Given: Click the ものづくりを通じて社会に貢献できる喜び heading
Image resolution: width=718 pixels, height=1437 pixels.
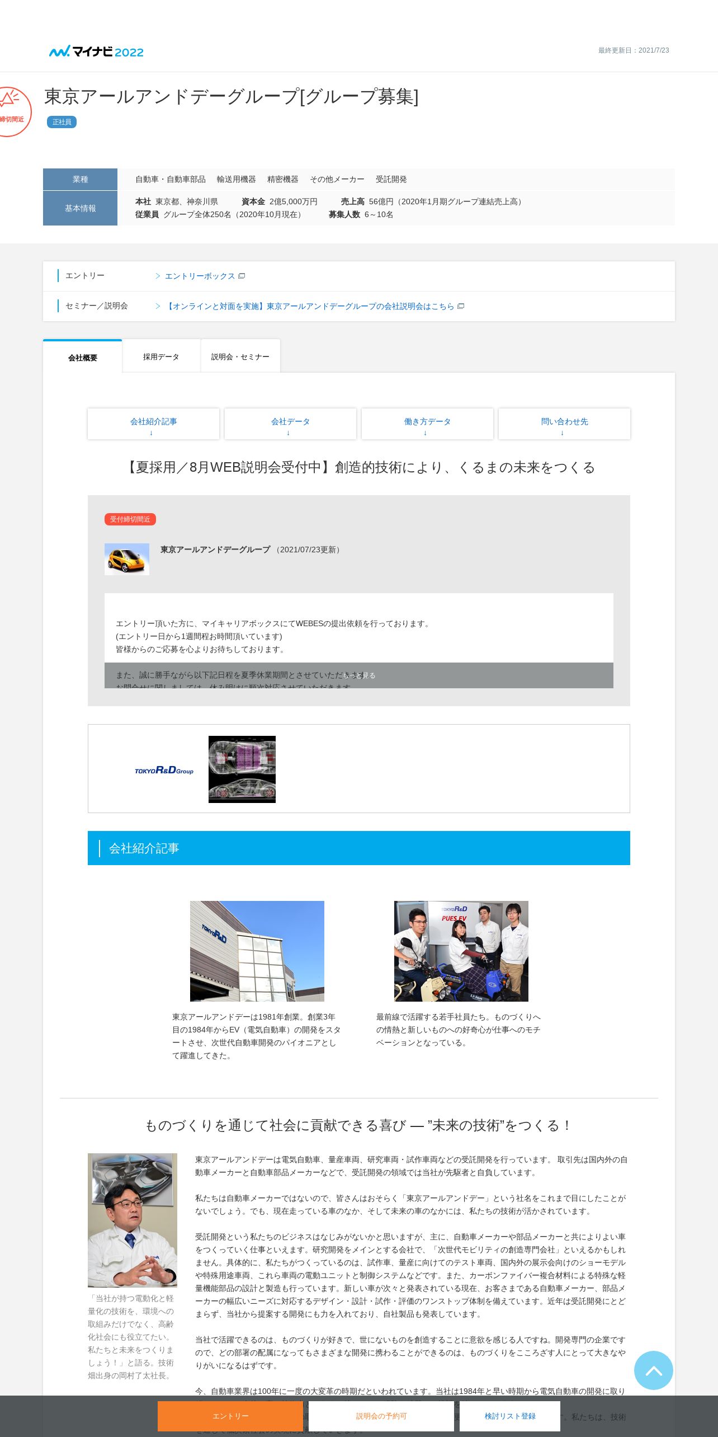Looking at the screenshot, I should click(x=359, y=1125).
